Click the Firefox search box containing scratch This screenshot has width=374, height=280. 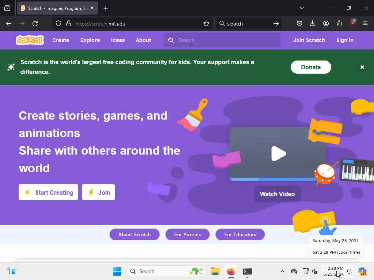pyautogui.click(x=248, y=24)
